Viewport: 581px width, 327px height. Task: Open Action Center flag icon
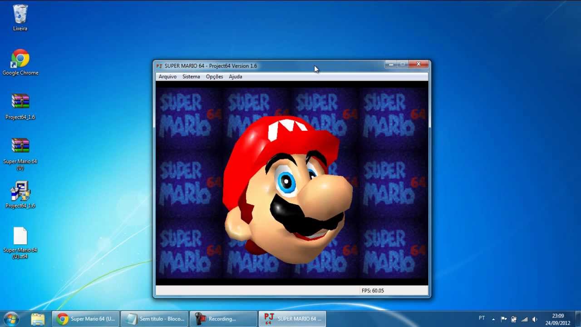(x=504, y=319)
